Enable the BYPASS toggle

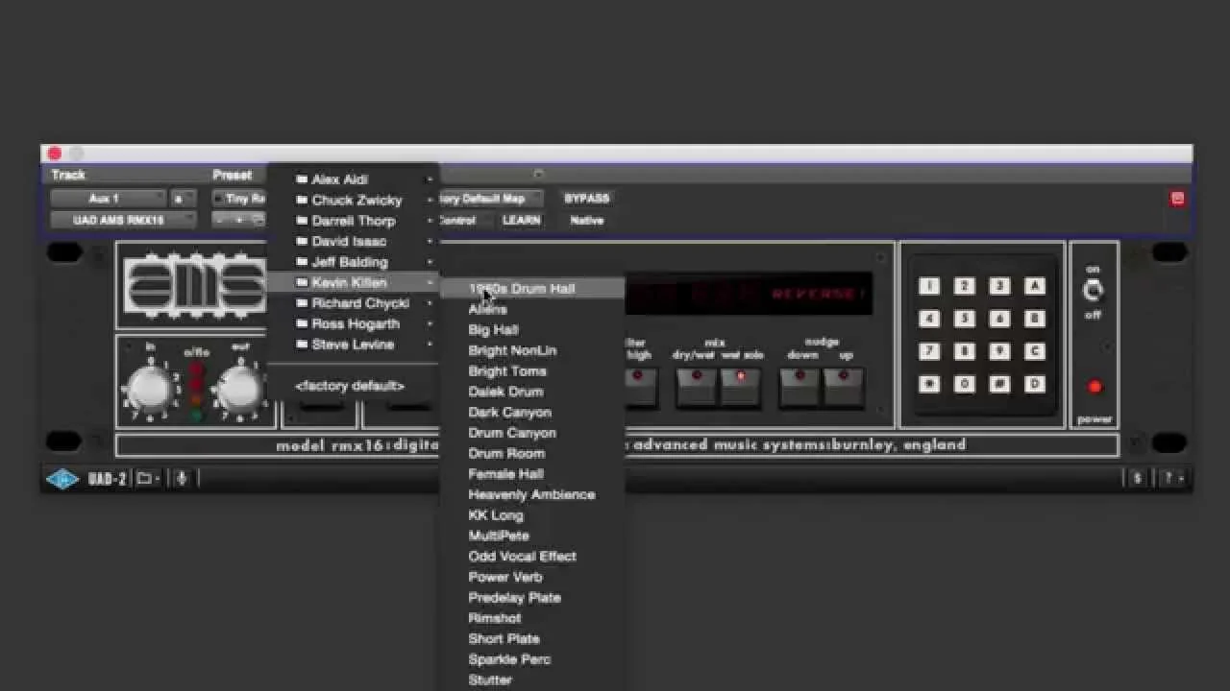click(587, 199)
